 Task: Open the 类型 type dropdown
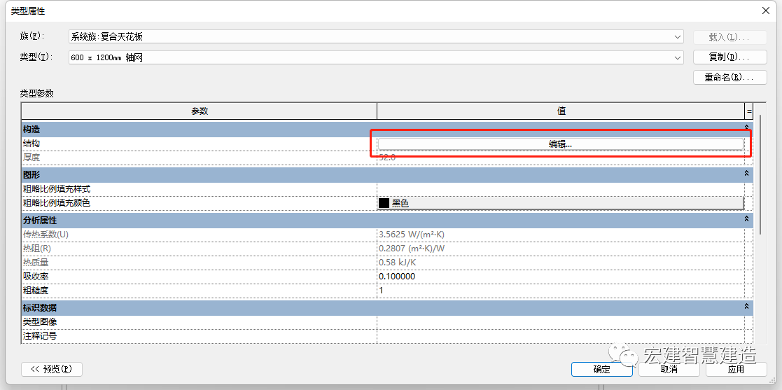click(x=375, y=57)
